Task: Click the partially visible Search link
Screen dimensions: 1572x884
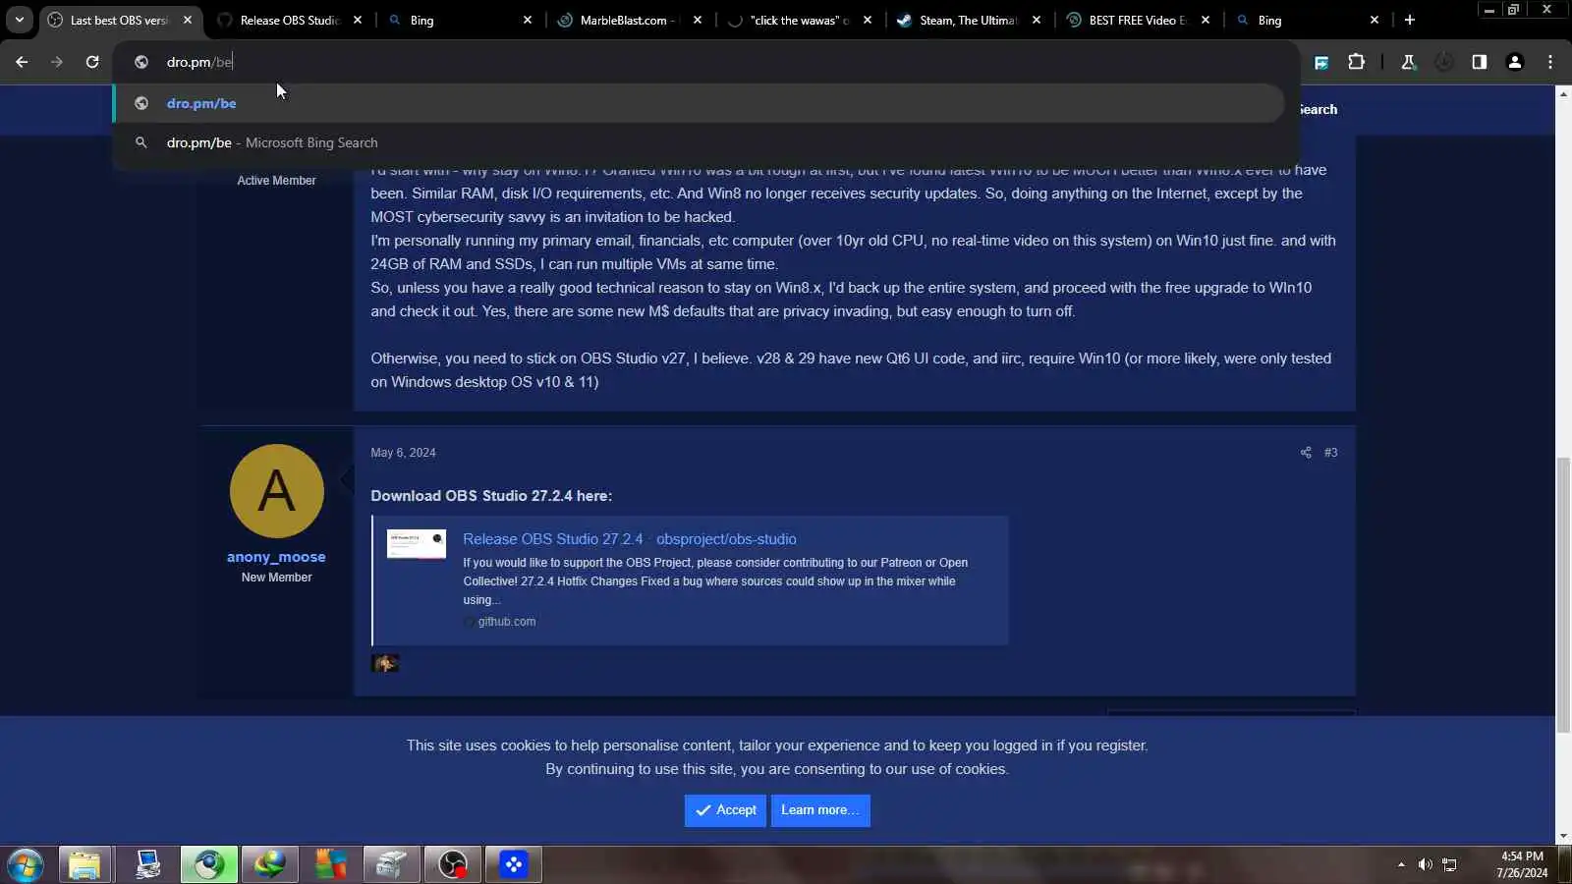Action: tap(1318, 109)
